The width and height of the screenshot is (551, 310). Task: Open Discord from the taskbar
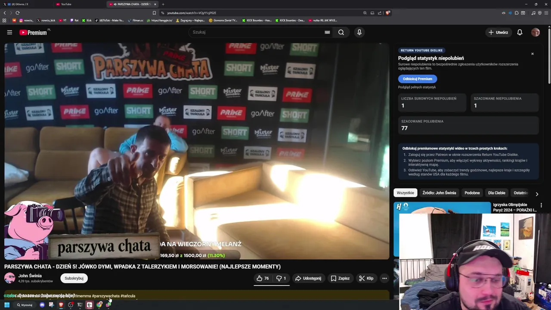pos(42,305)
